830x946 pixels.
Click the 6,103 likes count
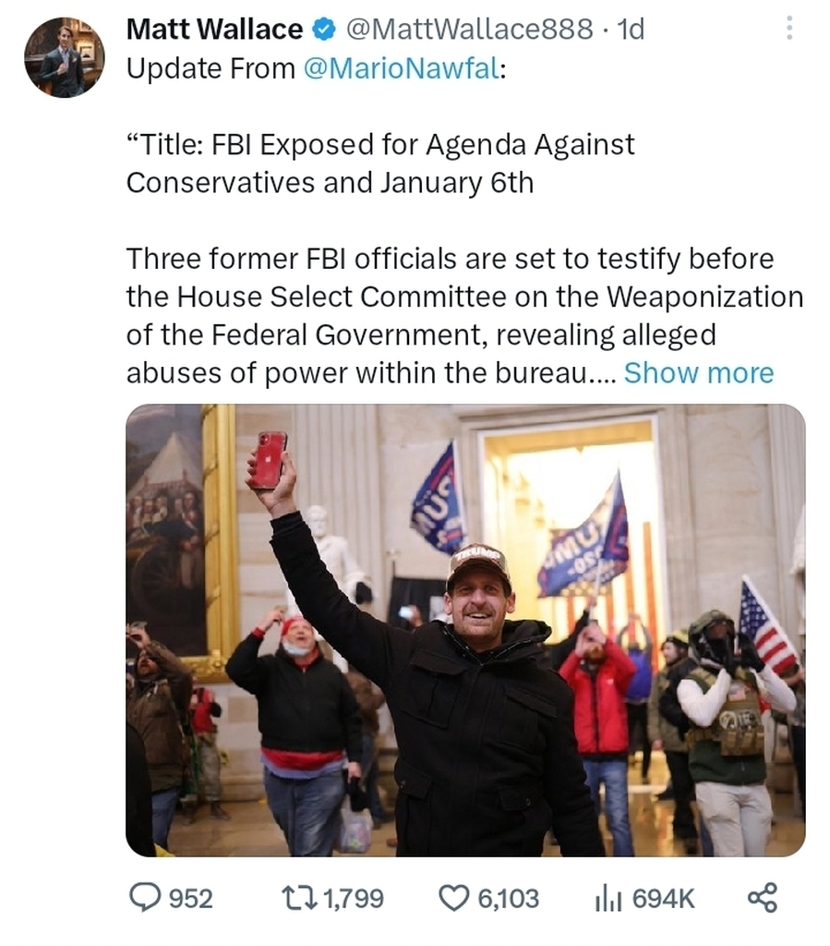click(x=508, y=898)
